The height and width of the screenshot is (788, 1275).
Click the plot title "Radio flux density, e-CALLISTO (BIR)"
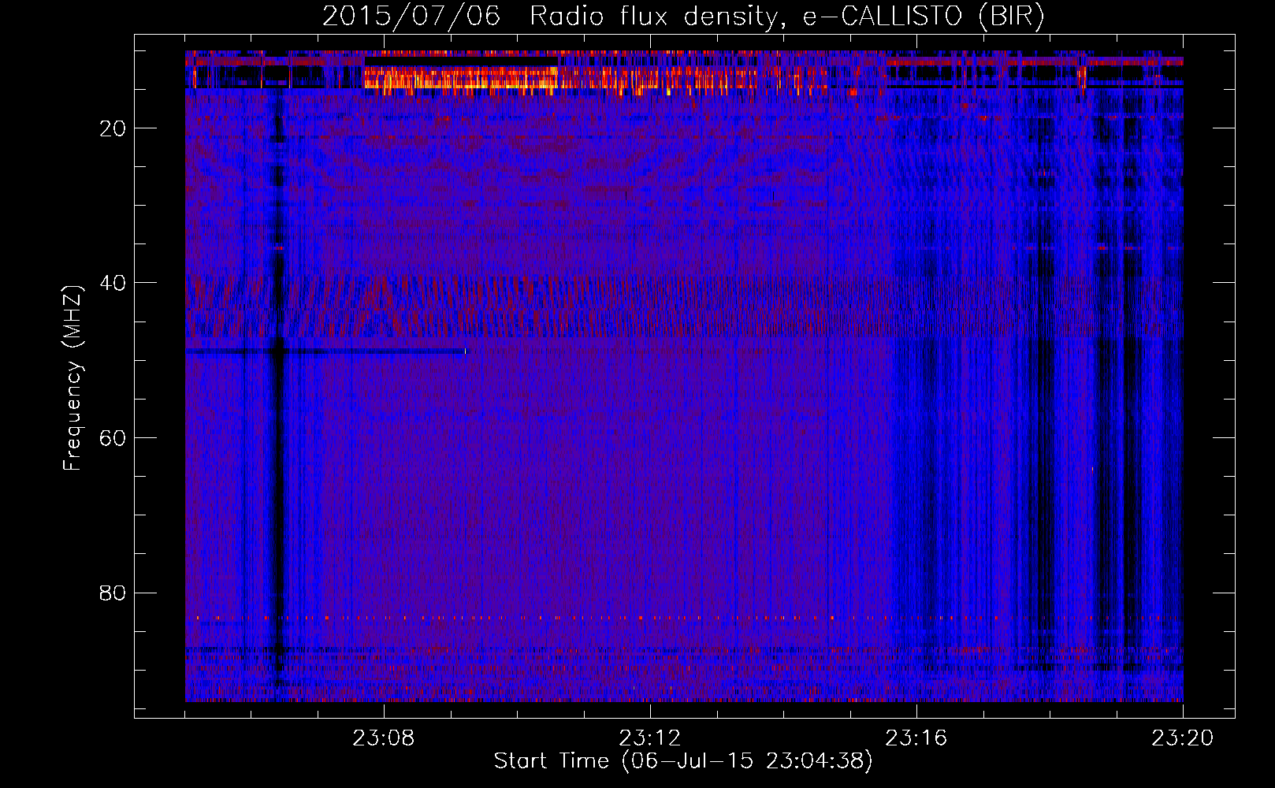pos(787,17)
